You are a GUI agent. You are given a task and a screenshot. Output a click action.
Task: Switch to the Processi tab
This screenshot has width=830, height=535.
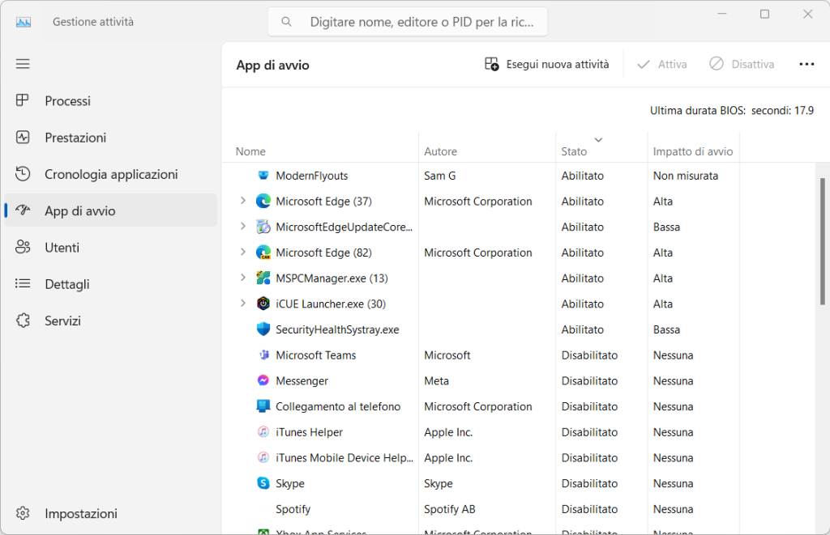click(67, 101)
